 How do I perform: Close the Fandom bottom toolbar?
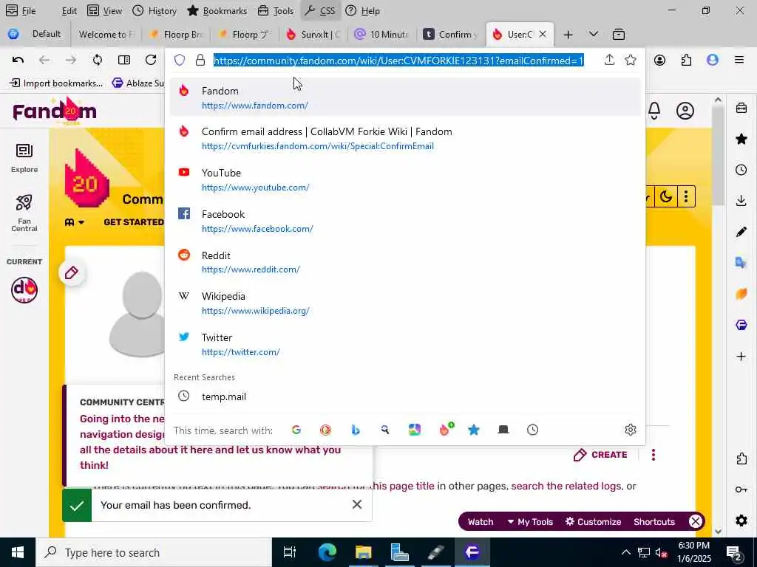point(695,521)
